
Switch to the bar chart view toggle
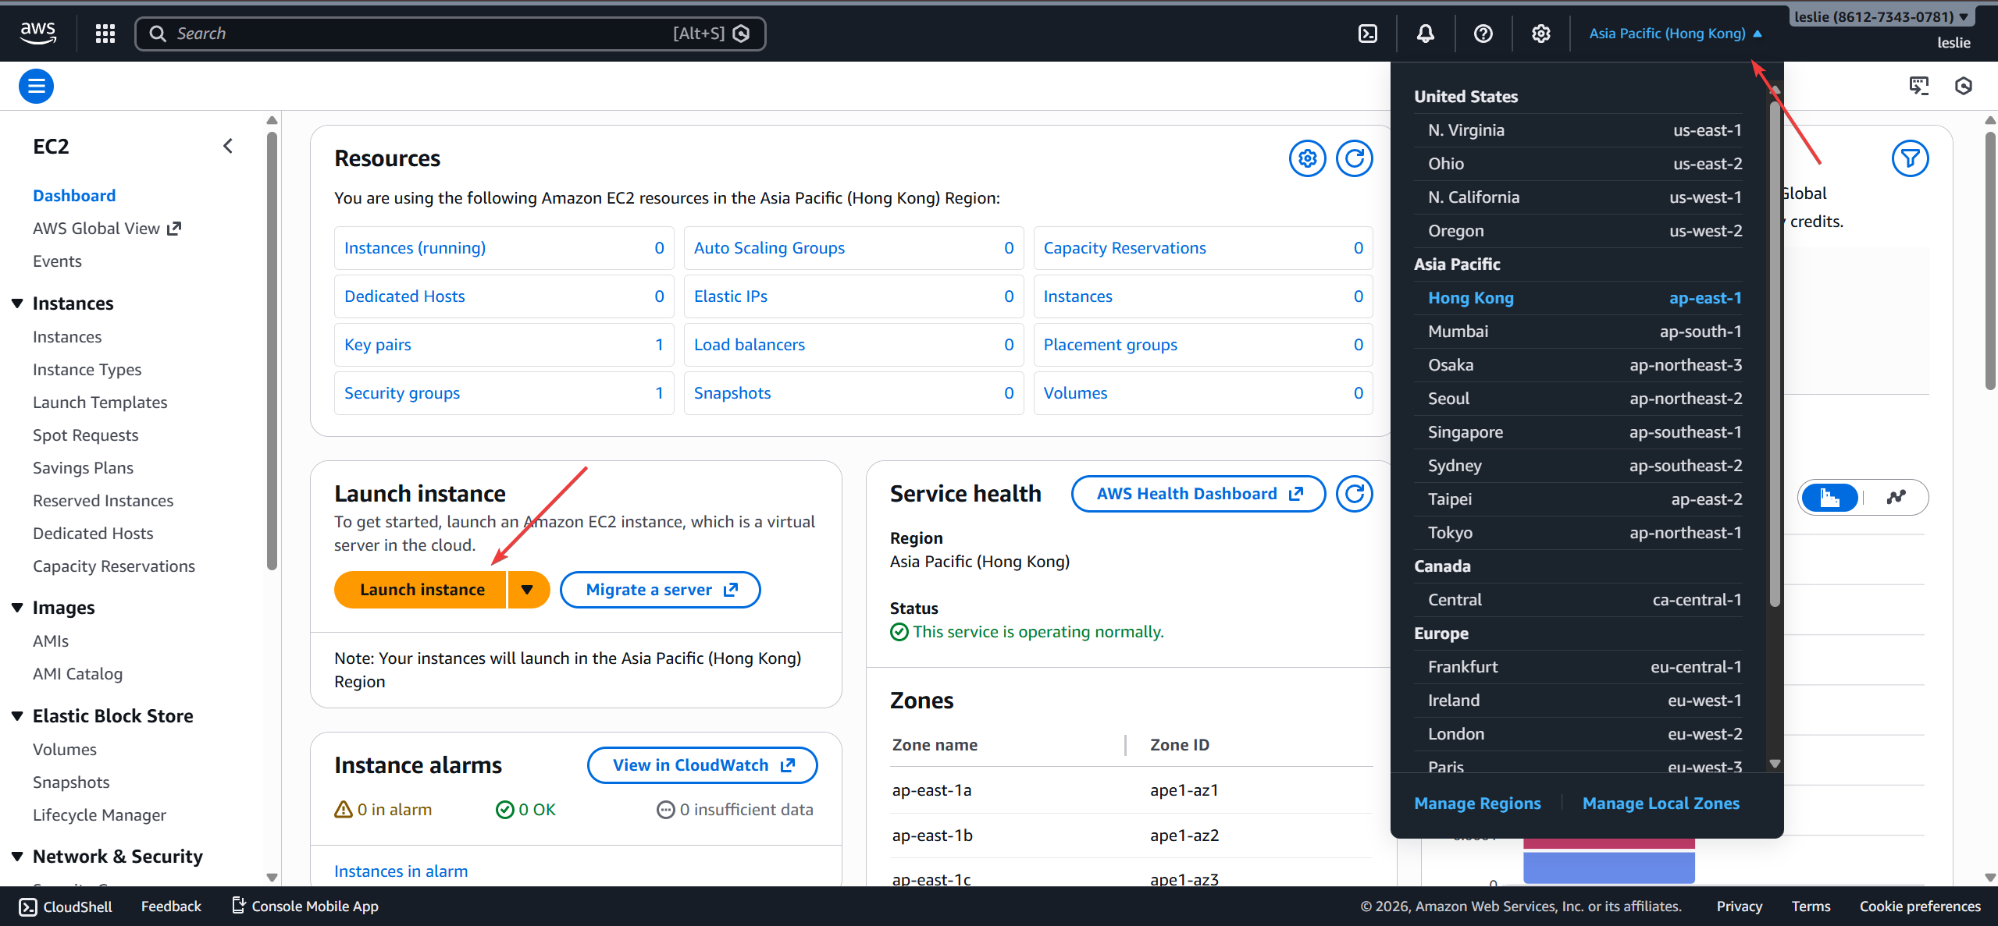coord(1830,498)
